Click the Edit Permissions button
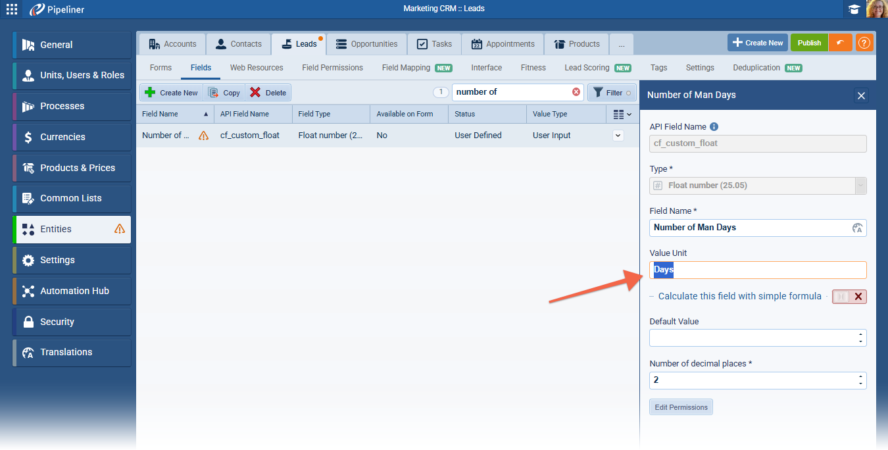The width and height of the screenshot is (888, 450). 681,407
